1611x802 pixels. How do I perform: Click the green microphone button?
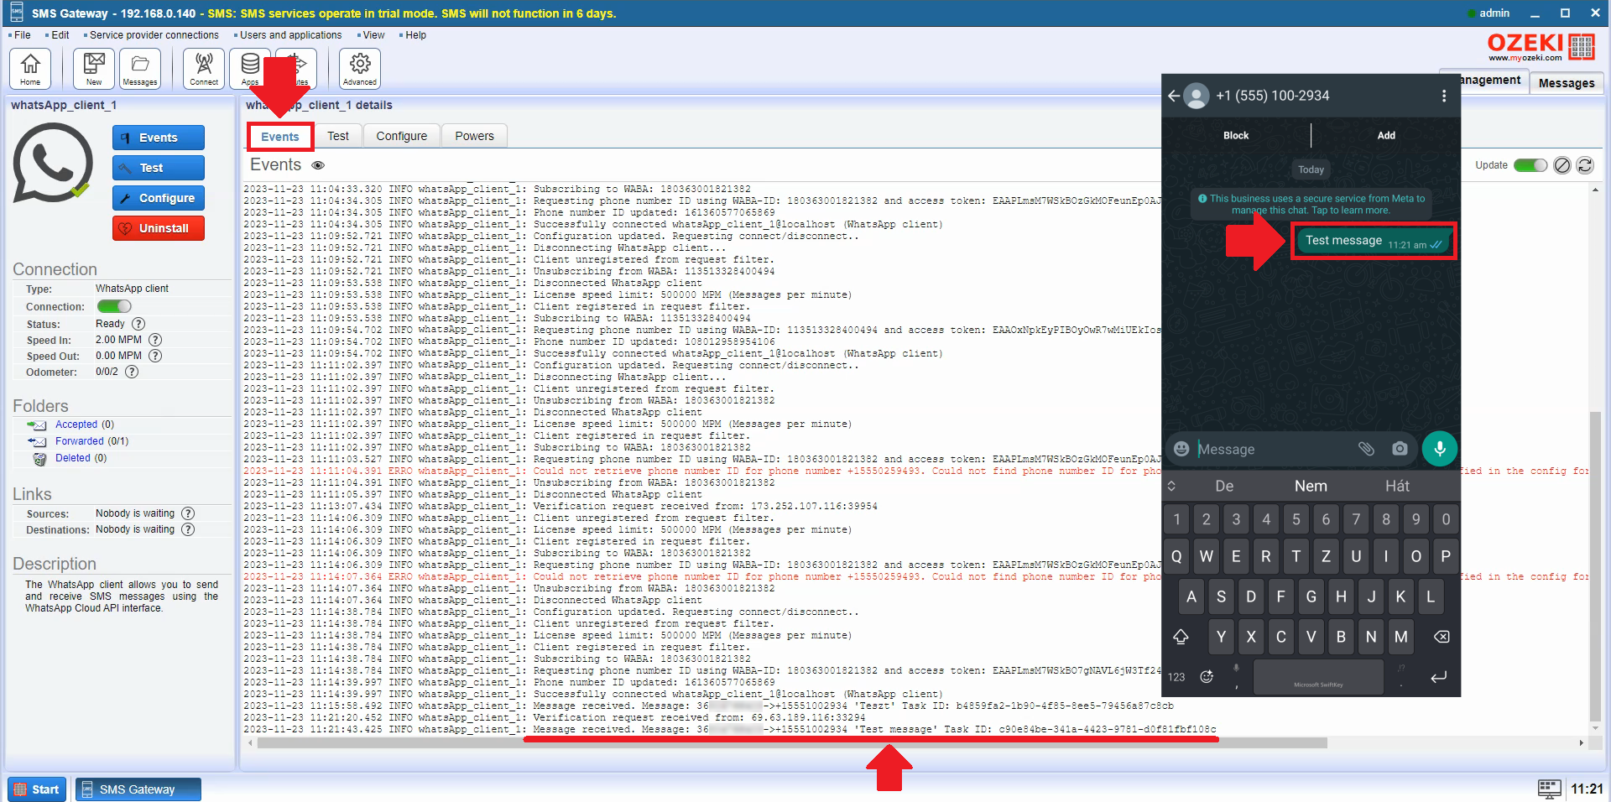1440,449
